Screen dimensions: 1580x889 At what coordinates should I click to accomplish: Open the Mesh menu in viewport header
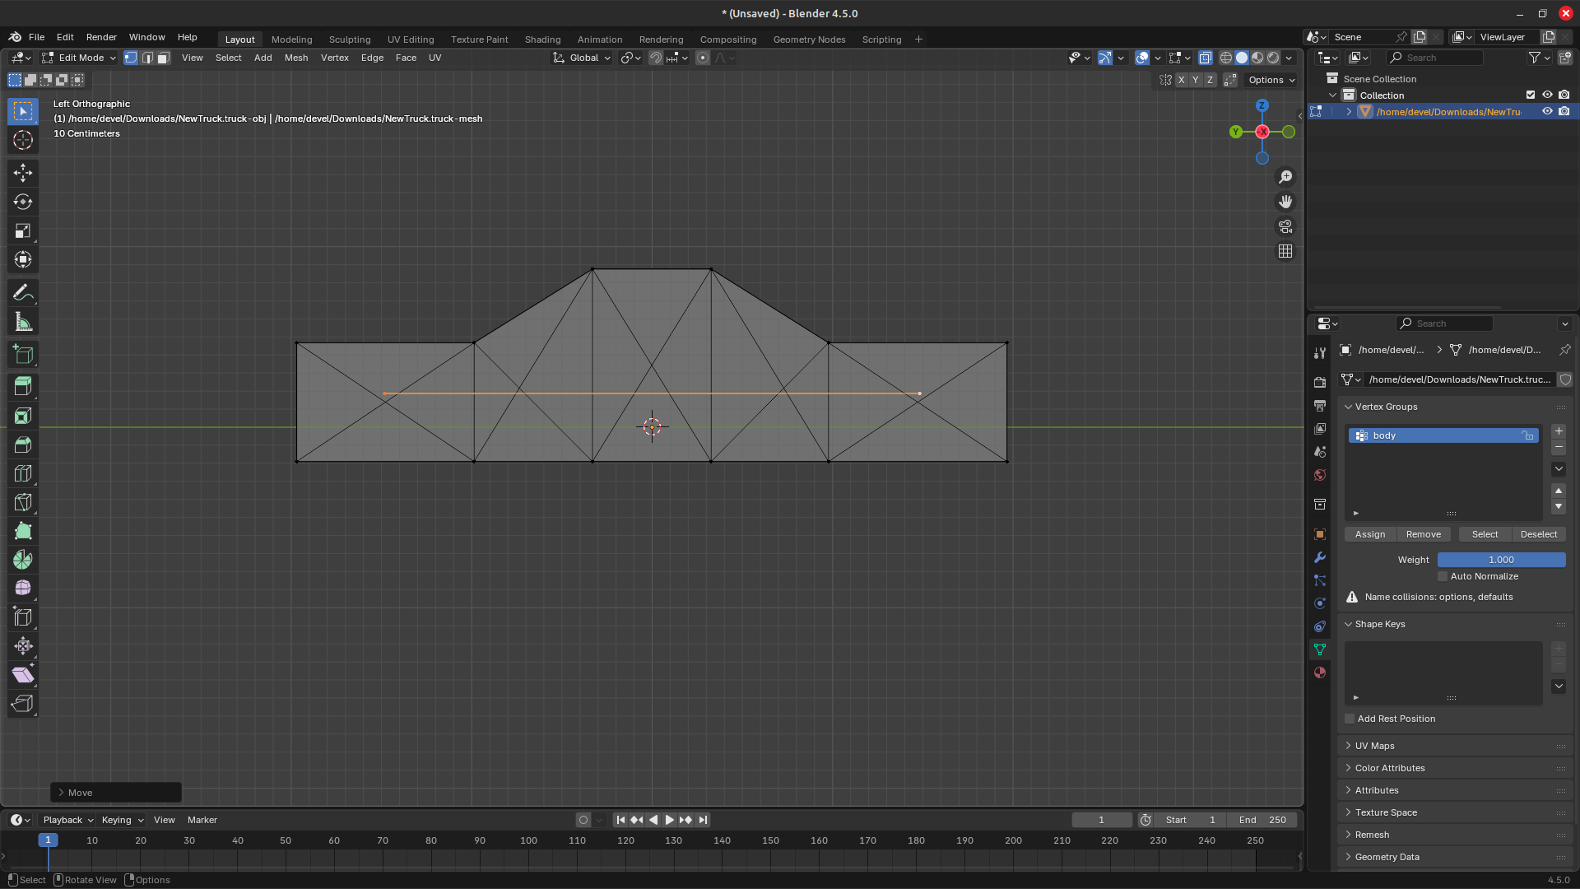point(295,58)
